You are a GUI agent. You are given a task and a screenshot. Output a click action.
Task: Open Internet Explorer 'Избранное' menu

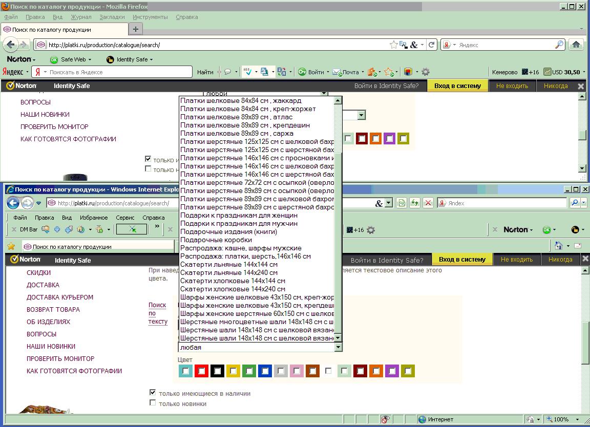(x=94, y=218)
